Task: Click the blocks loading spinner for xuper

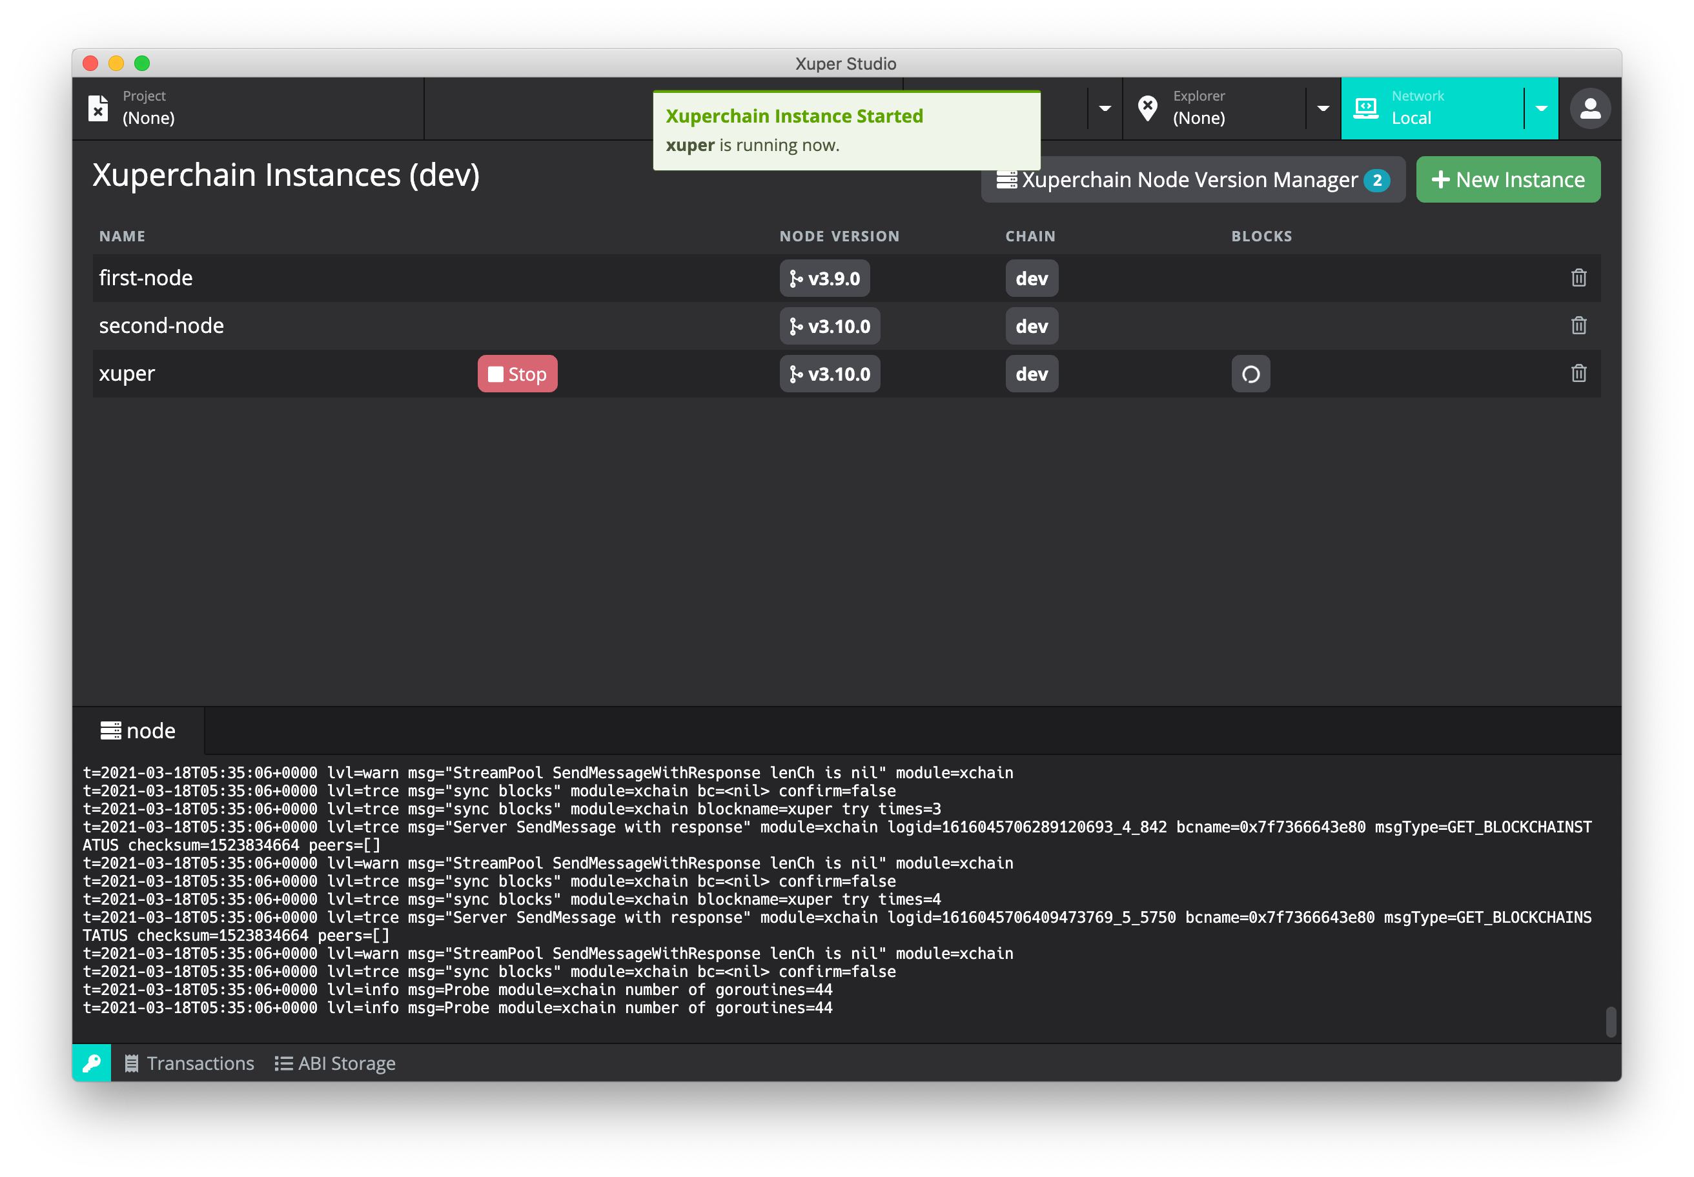Action: [x=1250, y=374]
